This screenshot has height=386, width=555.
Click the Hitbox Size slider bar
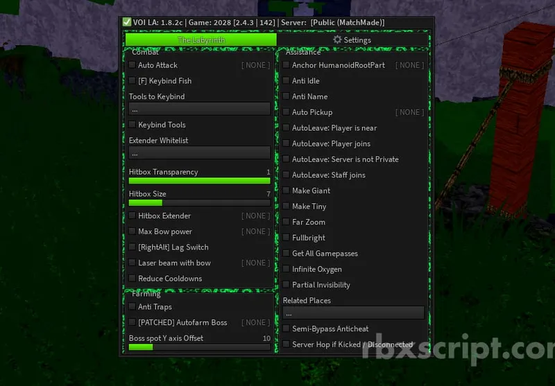[x=199, y=203]
